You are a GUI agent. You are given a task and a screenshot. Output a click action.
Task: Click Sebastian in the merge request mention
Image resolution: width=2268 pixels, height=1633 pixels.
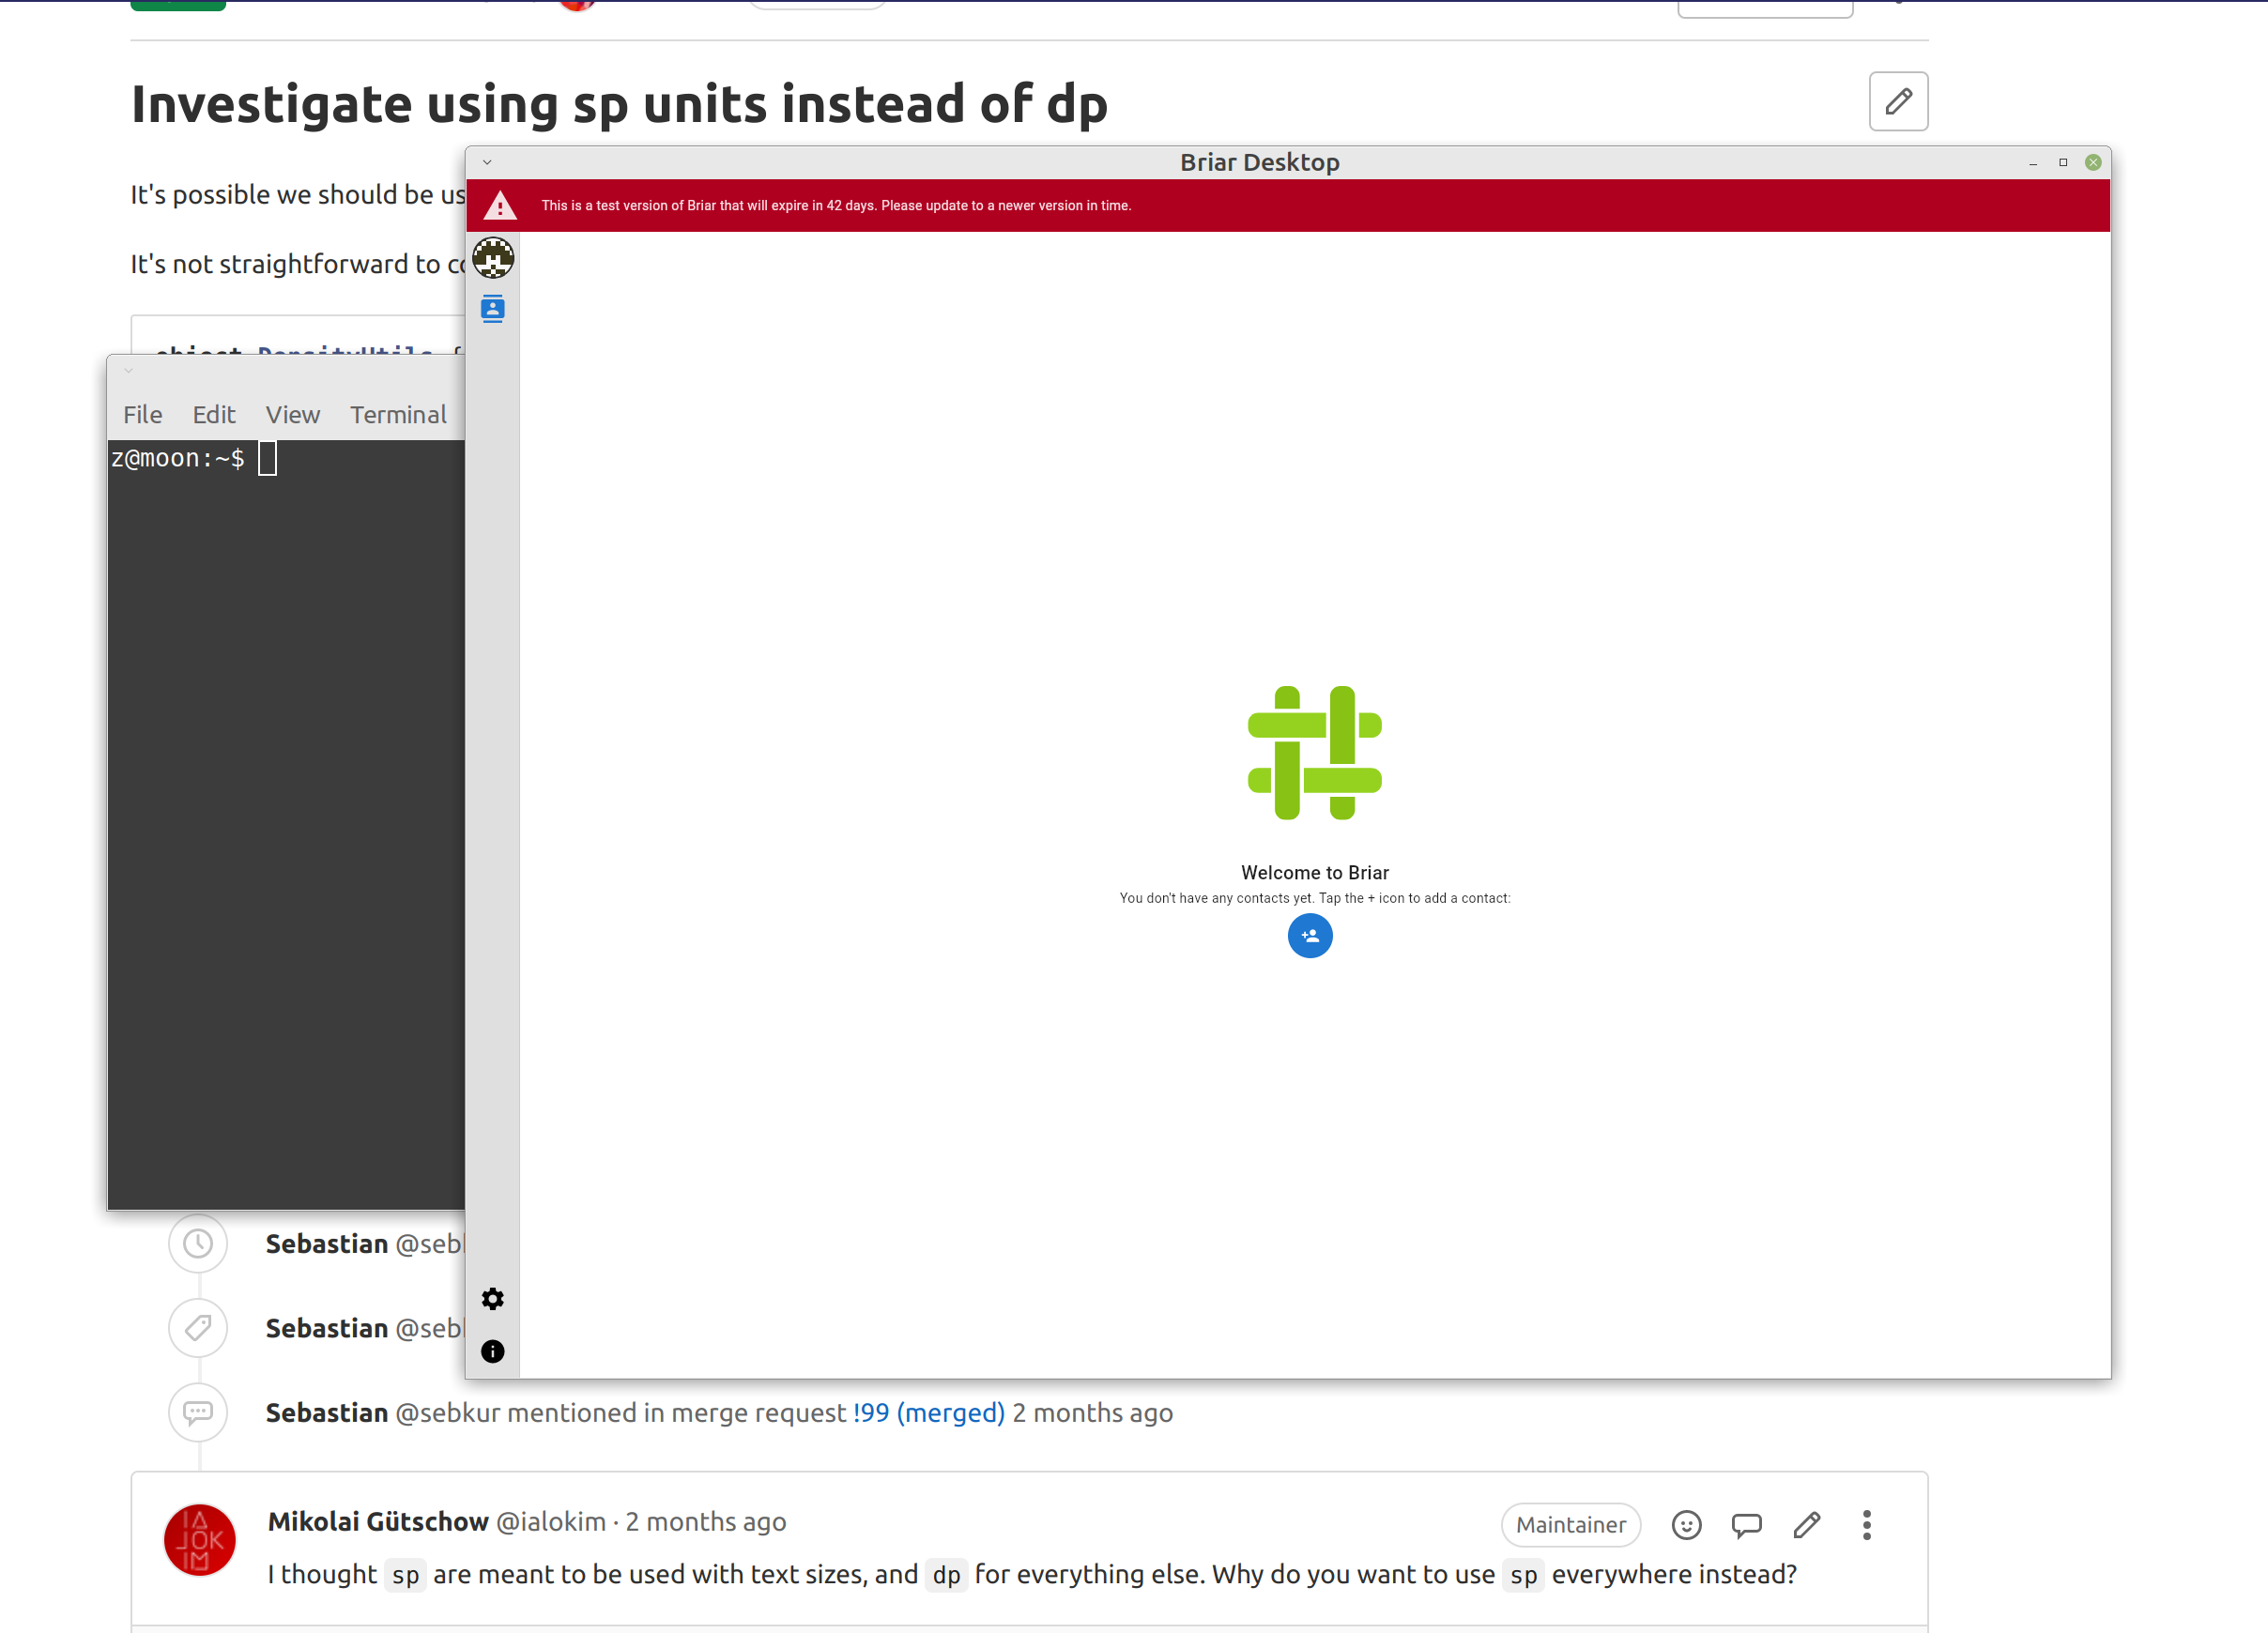click(x=327, y=1413)
